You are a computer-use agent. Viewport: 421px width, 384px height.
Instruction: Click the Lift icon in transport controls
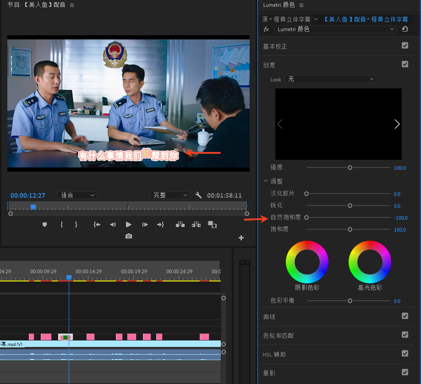(x=180, y=224)
